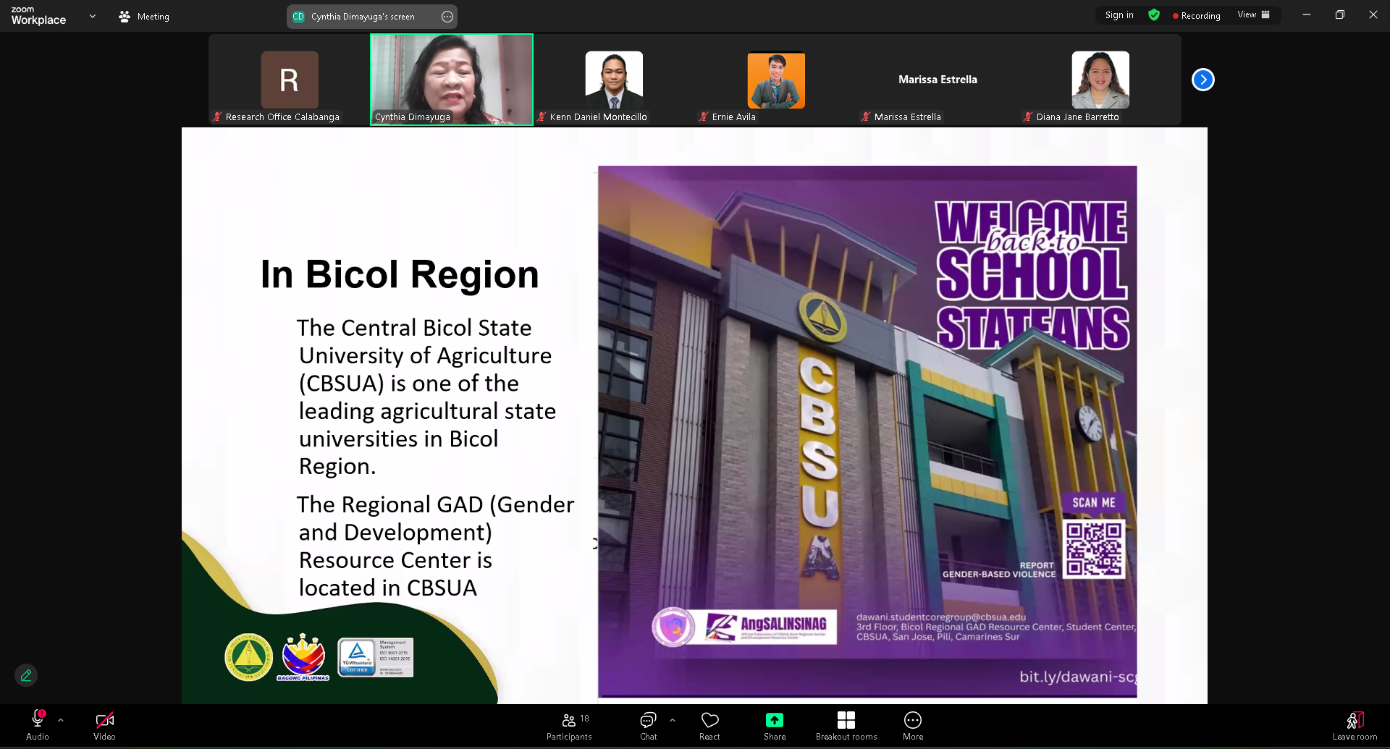This screenshot has width=1390, height=749.
Task: Open the Chat panel
Action: (648, 726)
